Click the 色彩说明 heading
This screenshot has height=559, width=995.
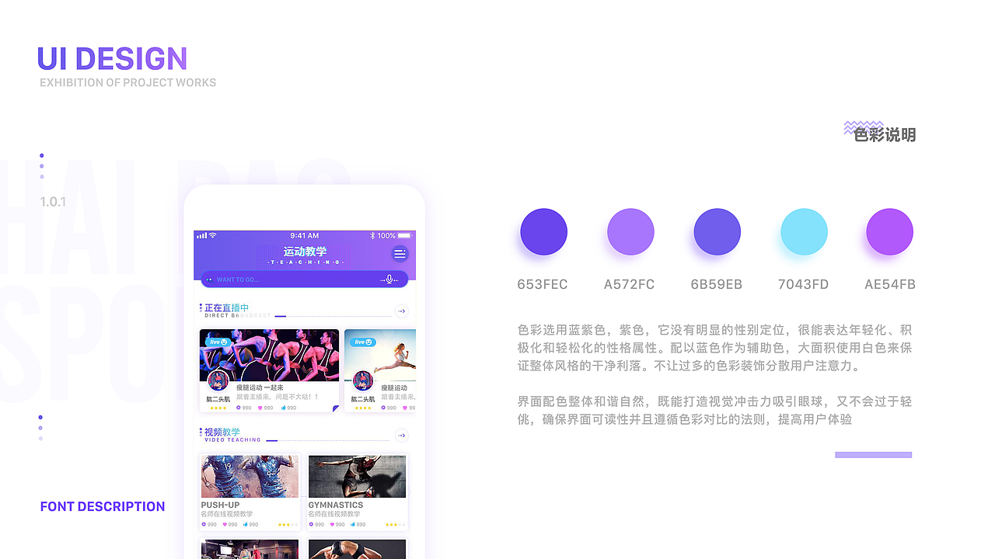884,135
